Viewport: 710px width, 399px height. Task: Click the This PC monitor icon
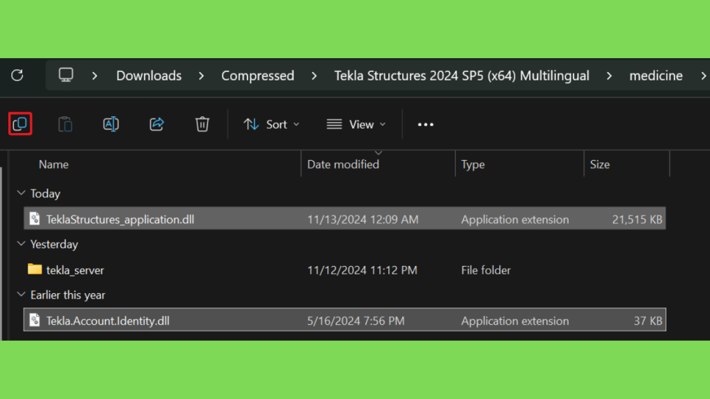66,75
